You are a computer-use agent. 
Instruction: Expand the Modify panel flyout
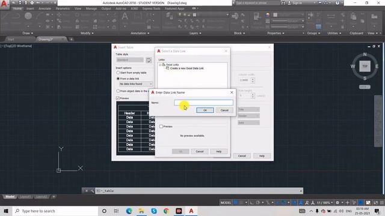point(87,33)
